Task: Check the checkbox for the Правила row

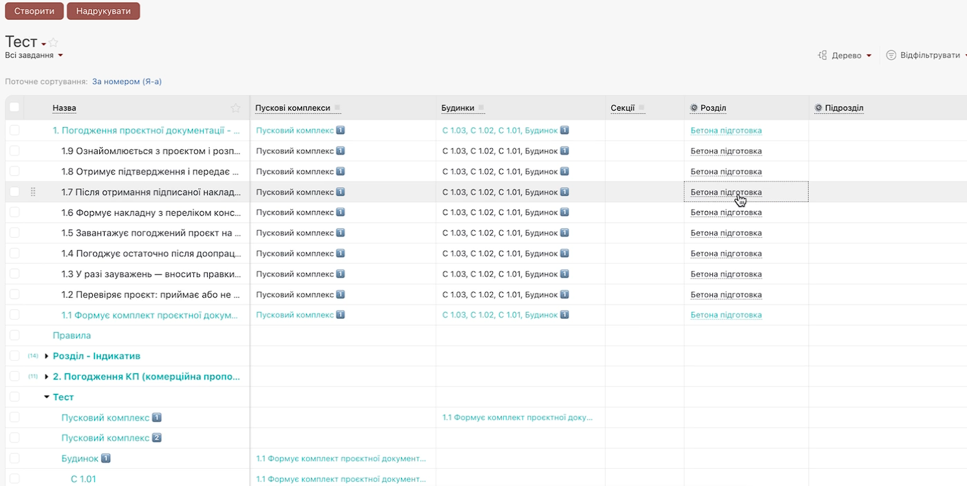Action: 14,335
